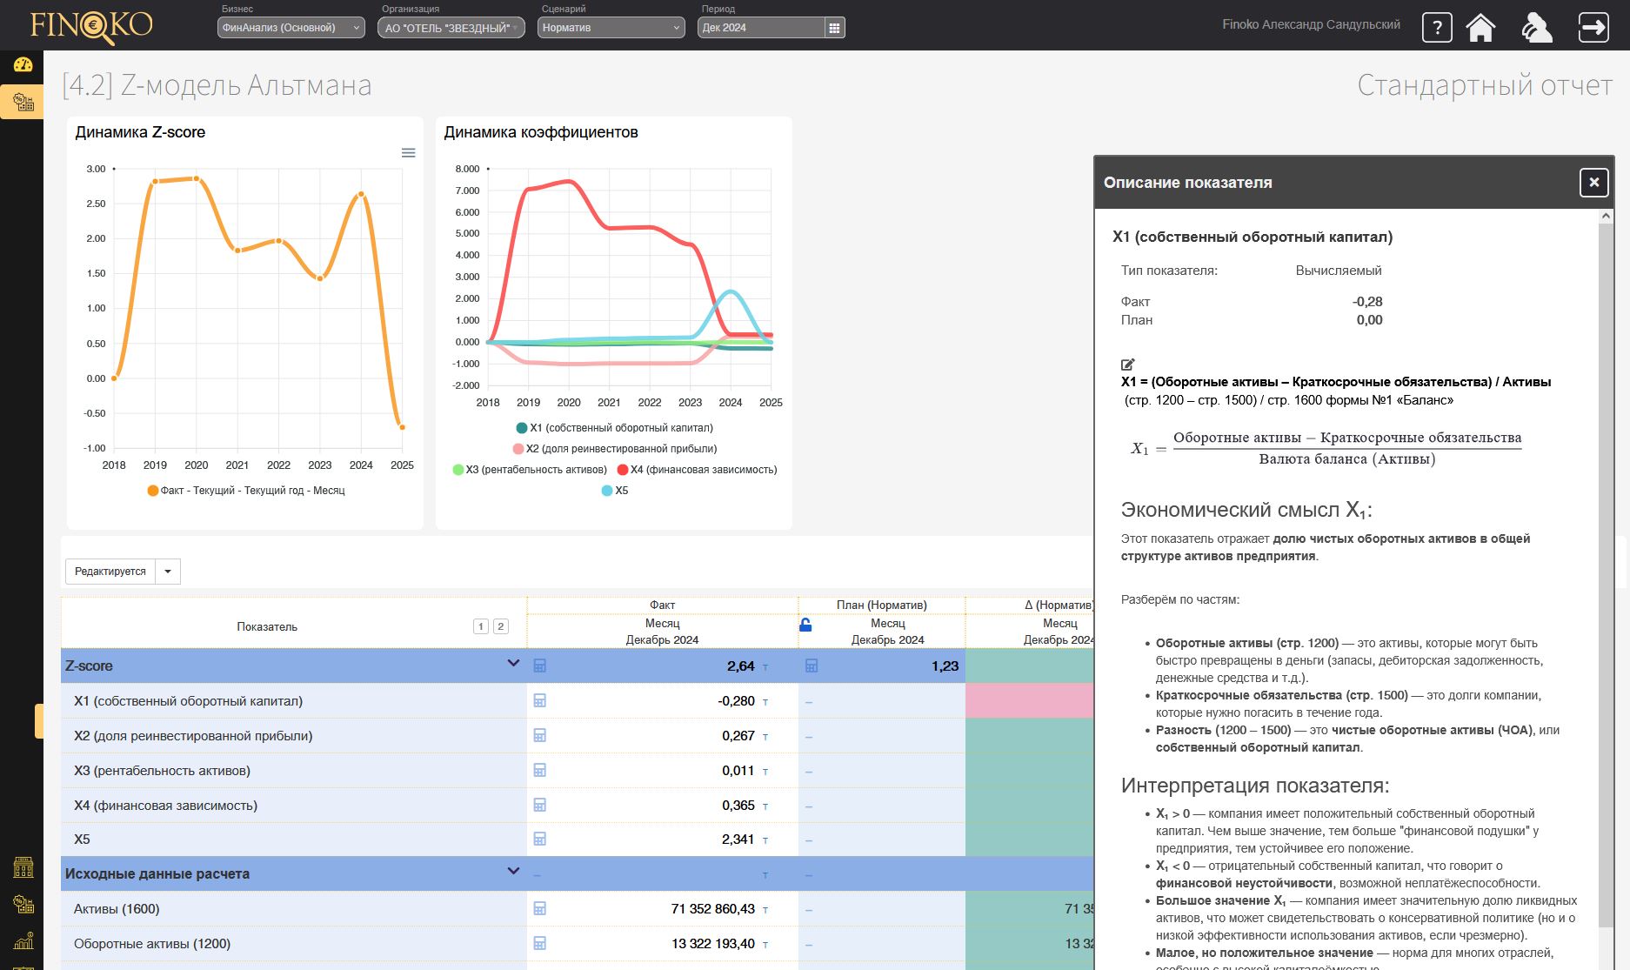Click calculator icon in X1 row
The height and width of the screenshot is (970, 1630).
tap(539, 700)
